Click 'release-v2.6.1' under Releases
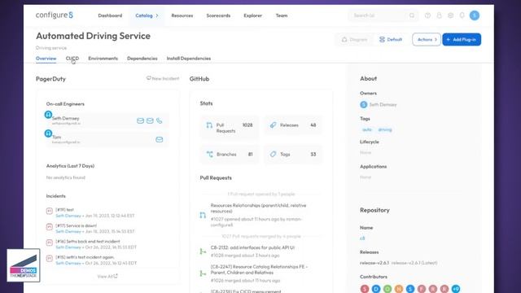This screenshot has height=293, width=521. tap(374, 263)
